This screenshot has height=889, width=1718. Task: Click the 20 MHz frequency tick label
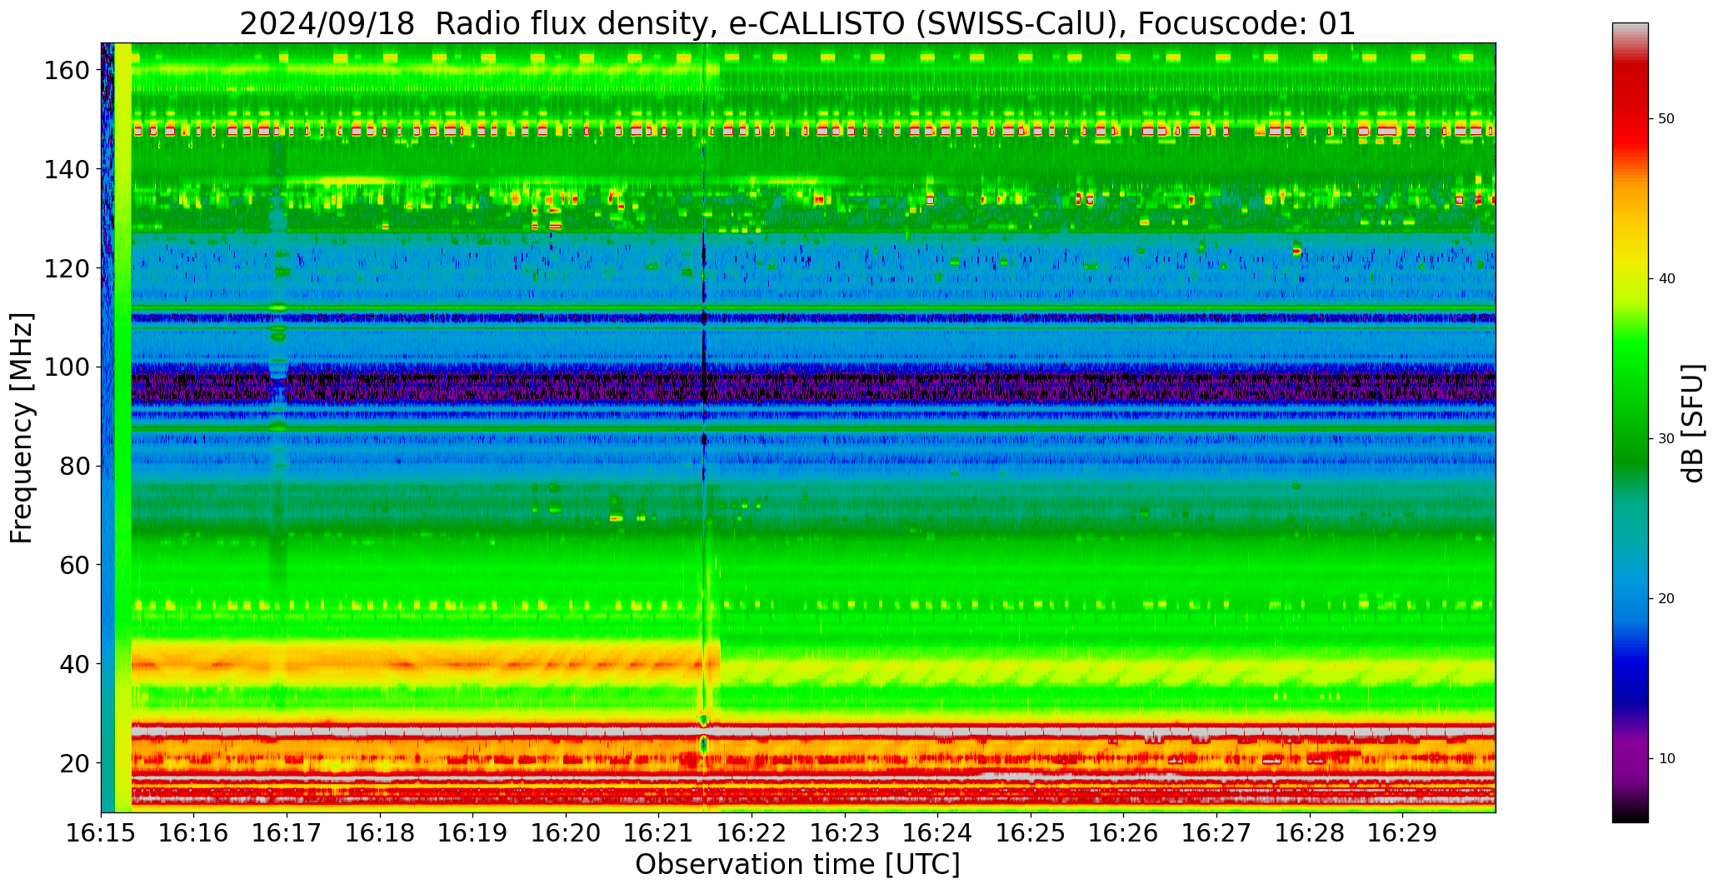point(74,762)
